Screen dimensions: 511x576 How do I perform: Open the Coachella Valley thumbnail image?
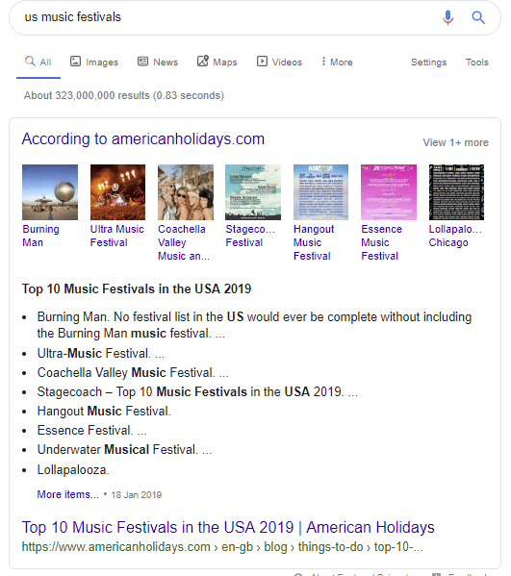pos(186,192)
